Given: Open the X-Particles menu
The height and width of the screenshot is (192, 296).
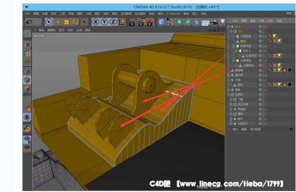Looking at the screenshot, I should point(173,14).
